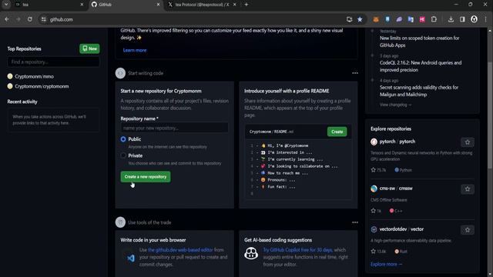
Task: Open Try GitHub Copilot free for 30 days link
Action: pyautogui.click(x=298, y=250)
